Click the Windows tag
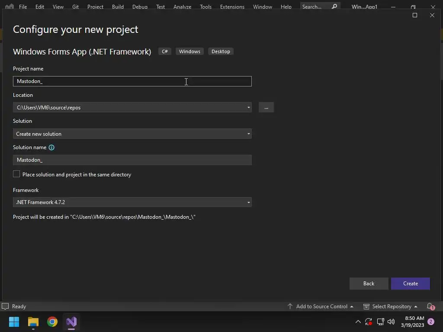The image size is (443, 332). point(189,51)
